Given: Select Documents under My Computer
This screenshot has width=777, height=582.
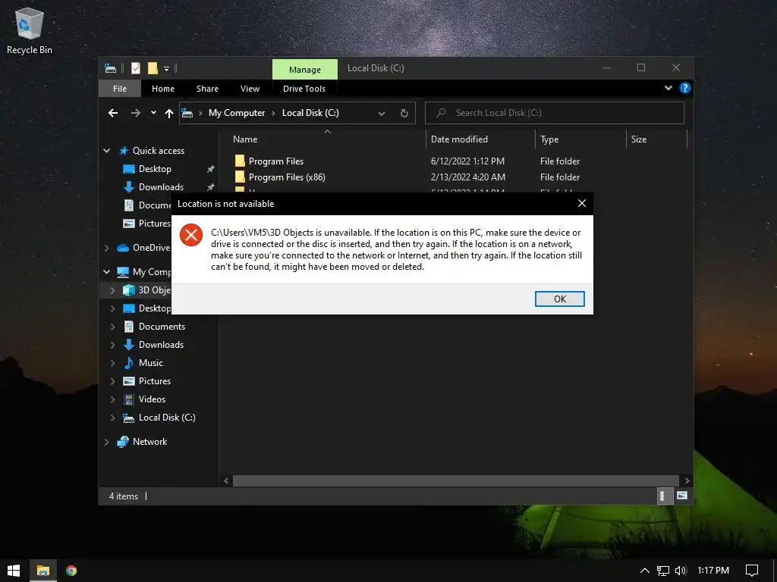Looking at the screenshot, I should coord(162,327).
